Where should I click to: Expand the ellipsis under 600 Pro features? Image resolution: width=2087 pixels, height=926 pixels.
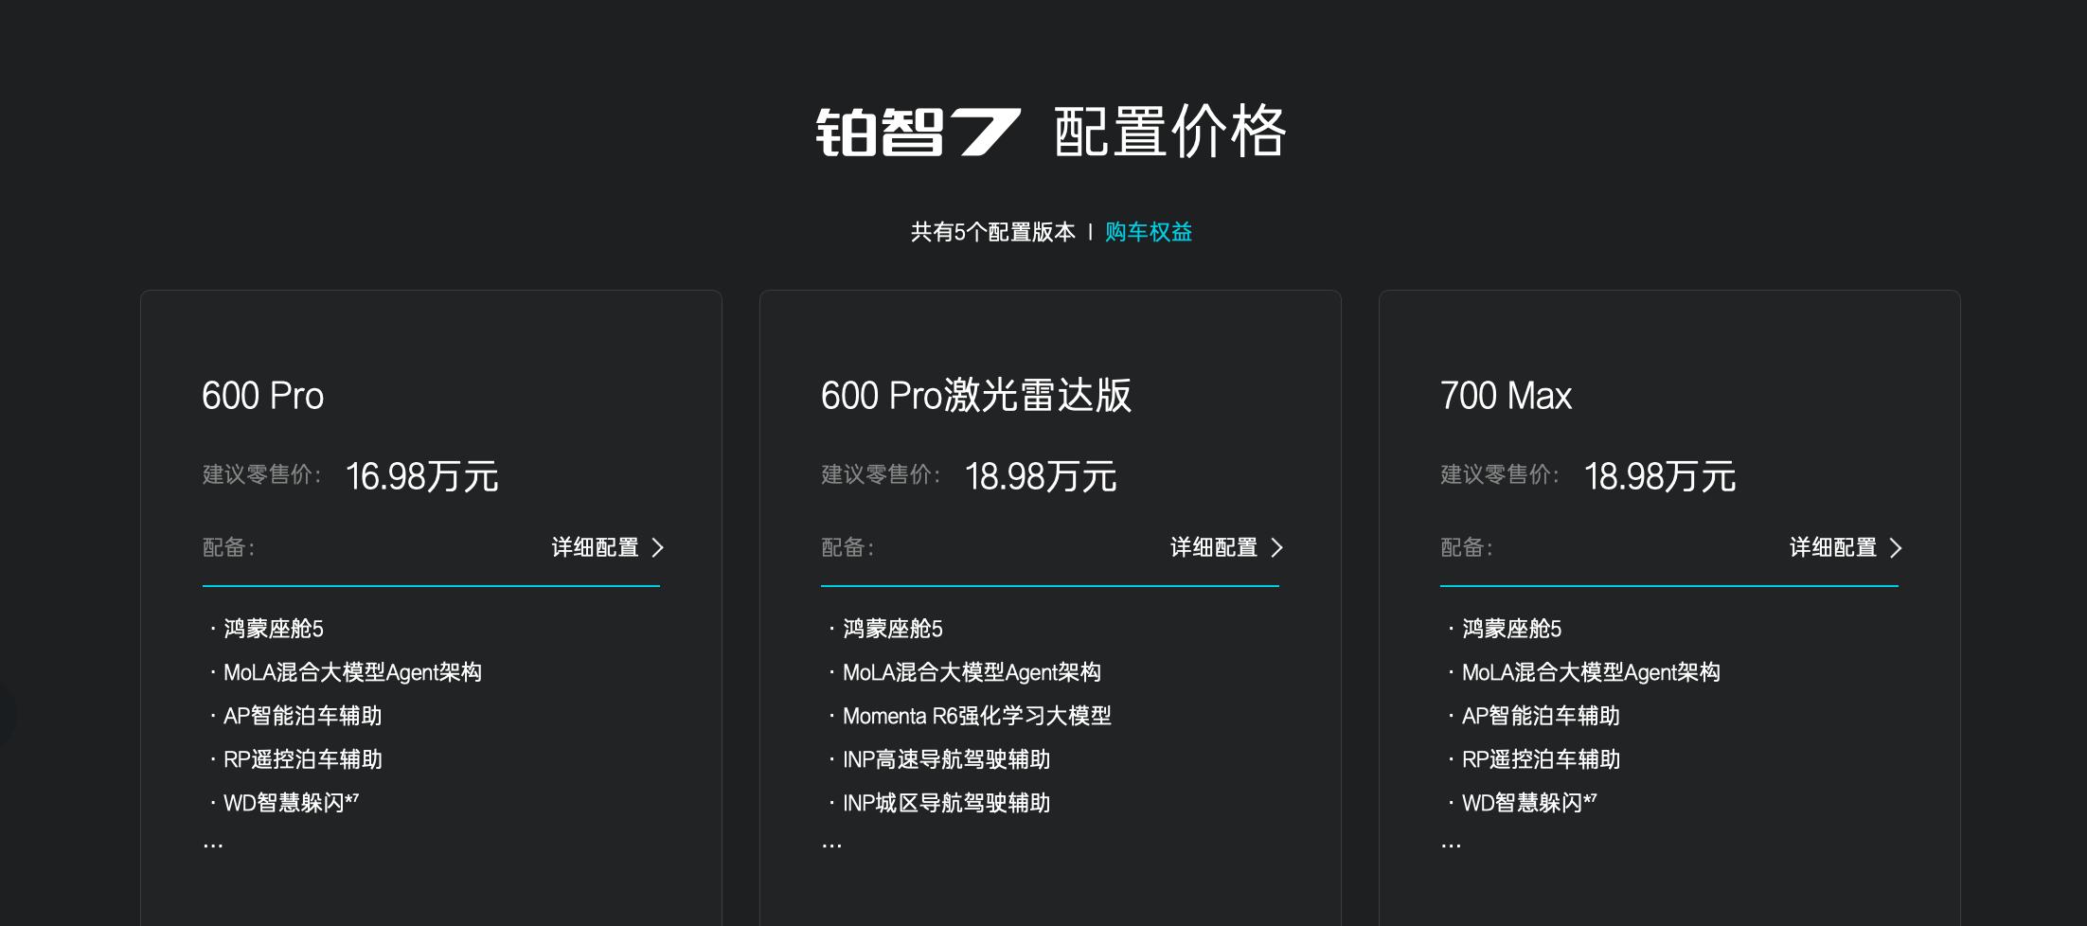click(x=213, y=845)
